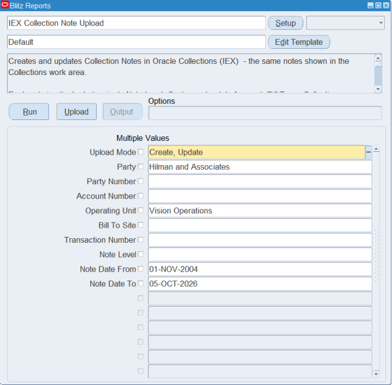Focus the report name field IEX Collection Note Upload

coord(137,23)
